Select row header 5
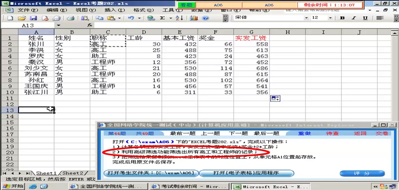This screenshot has width=399, height=190. click(x=9, y=62)
